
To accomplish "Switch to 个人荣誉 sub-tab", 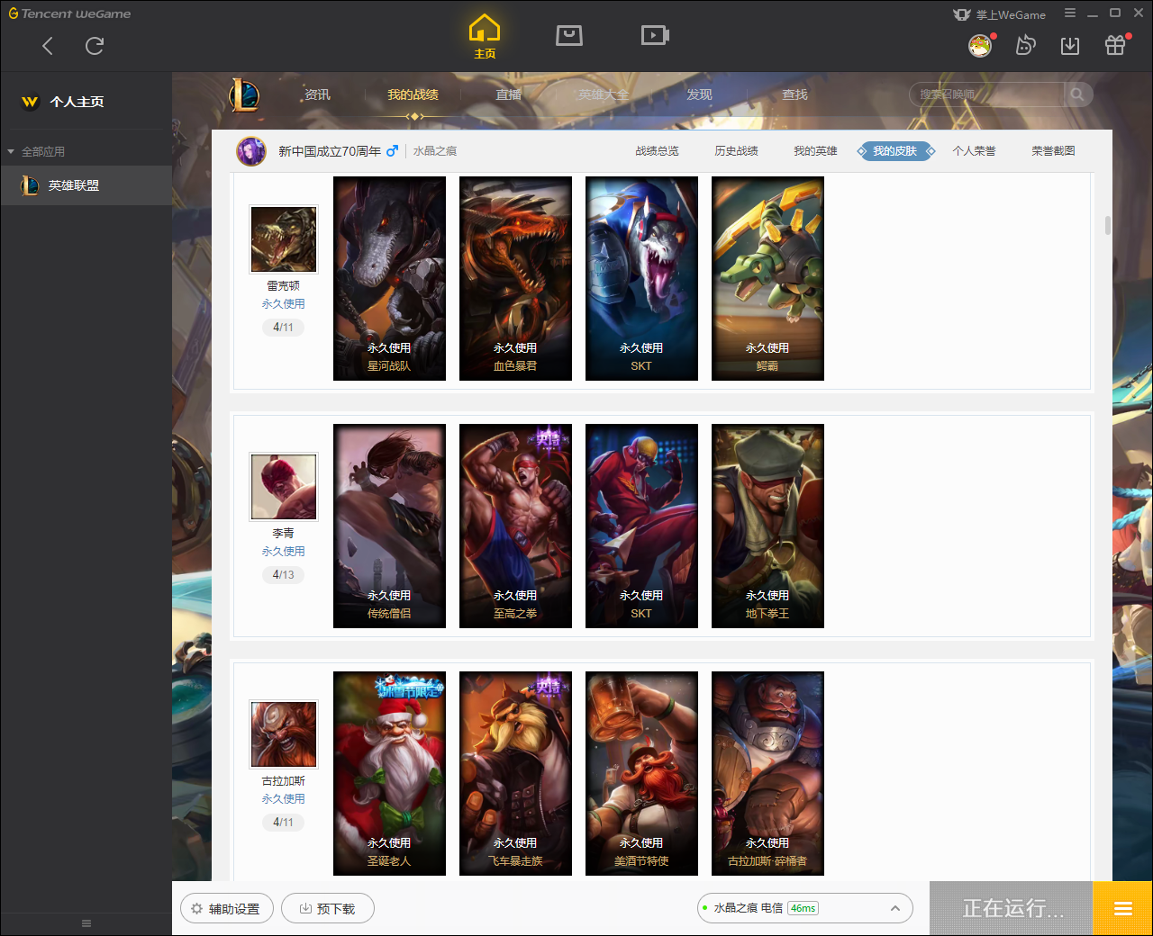I will coord(974,151).
